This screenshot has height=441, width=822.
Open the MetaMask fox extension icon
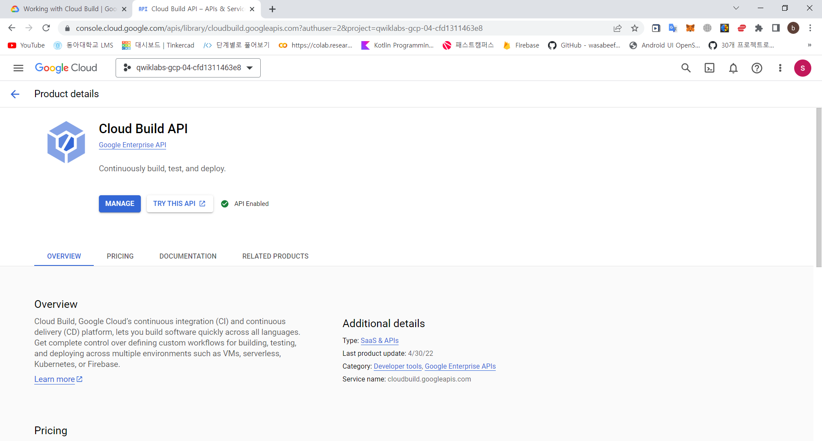click(690, 28)
